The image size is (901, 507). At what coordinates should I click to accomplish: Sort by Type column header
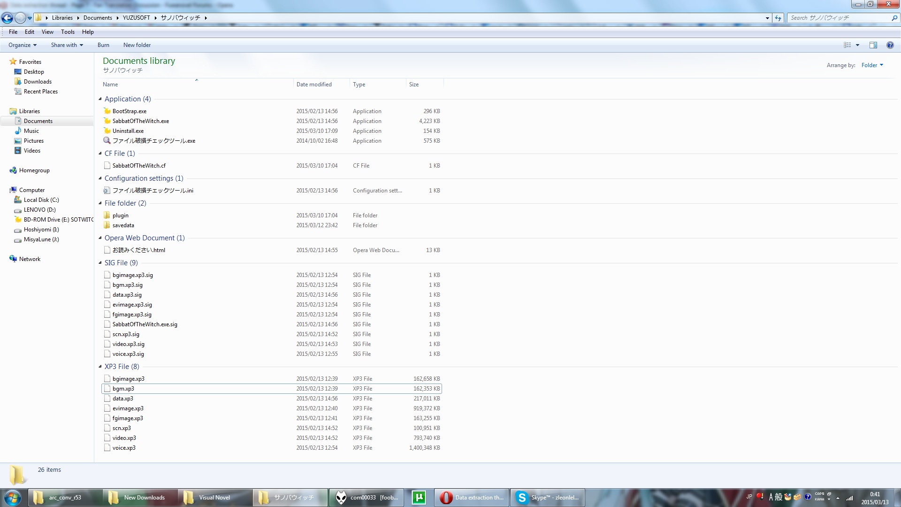coord(378,84)
